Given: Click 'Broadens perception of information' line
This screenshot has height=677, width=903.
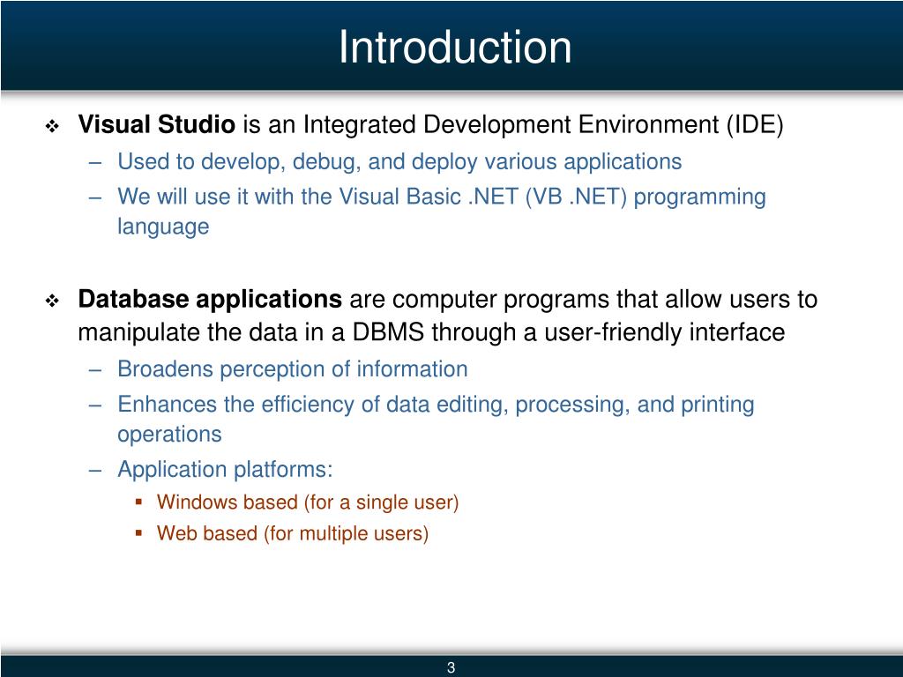Looking at the screenshot, I should coord(293,369).
